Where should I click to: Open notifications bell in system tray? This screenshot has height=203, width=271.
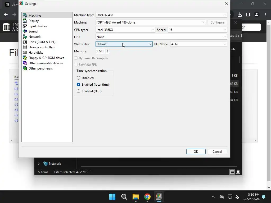tap(264, 197)
